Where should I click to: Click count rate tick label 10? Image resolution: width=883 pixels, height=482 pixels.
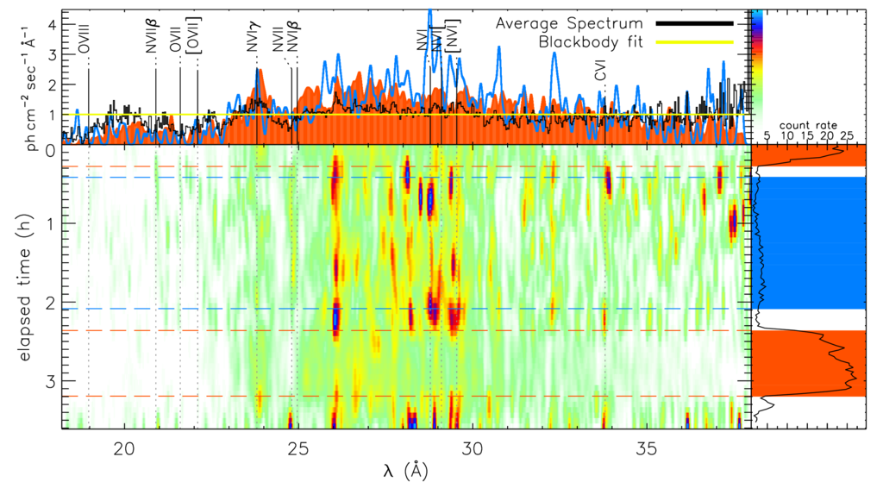(x=787, y=135)
